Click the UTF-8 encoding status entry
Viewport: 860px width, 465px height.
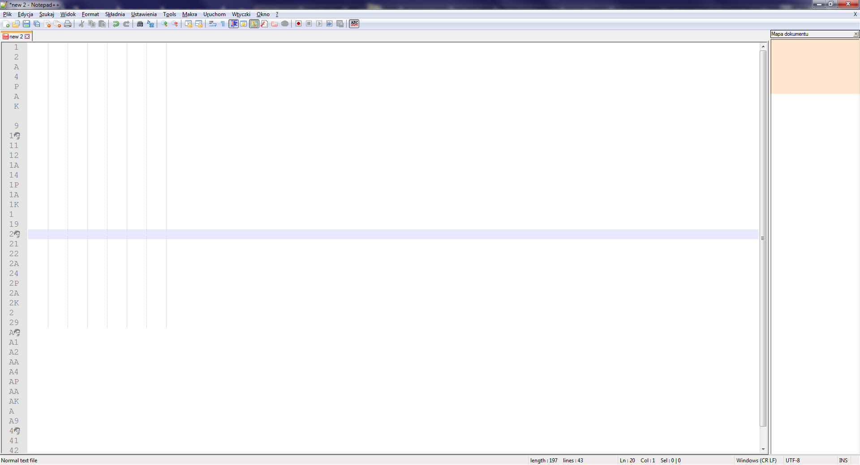792,461
